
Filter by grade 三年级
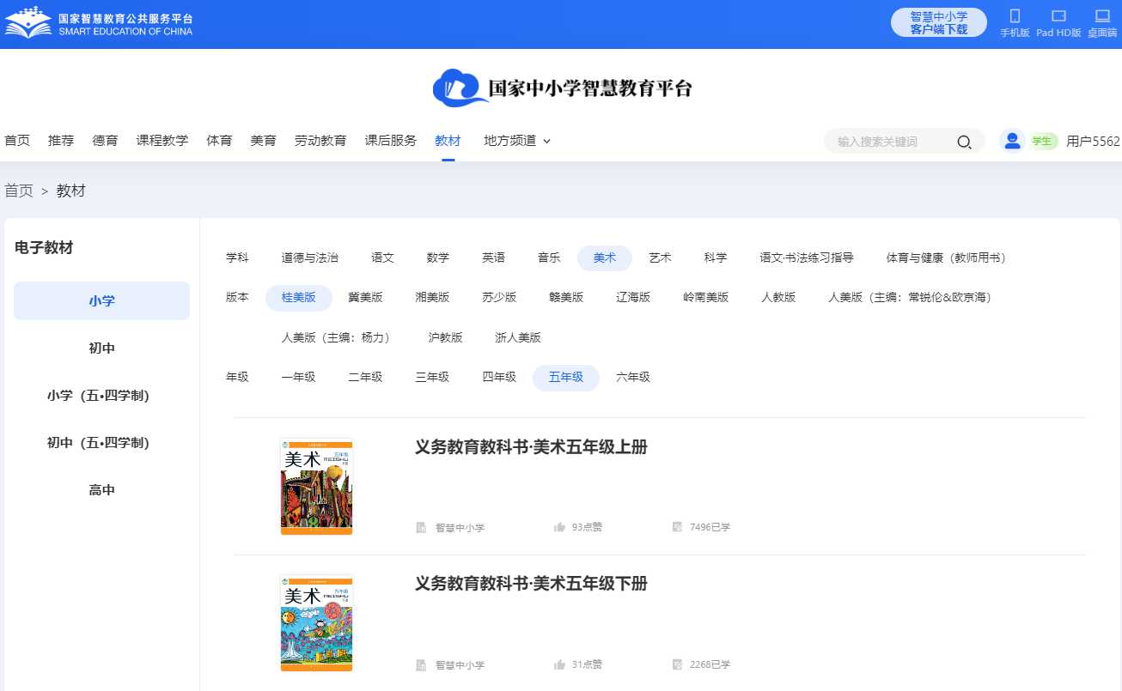[433, 377]
